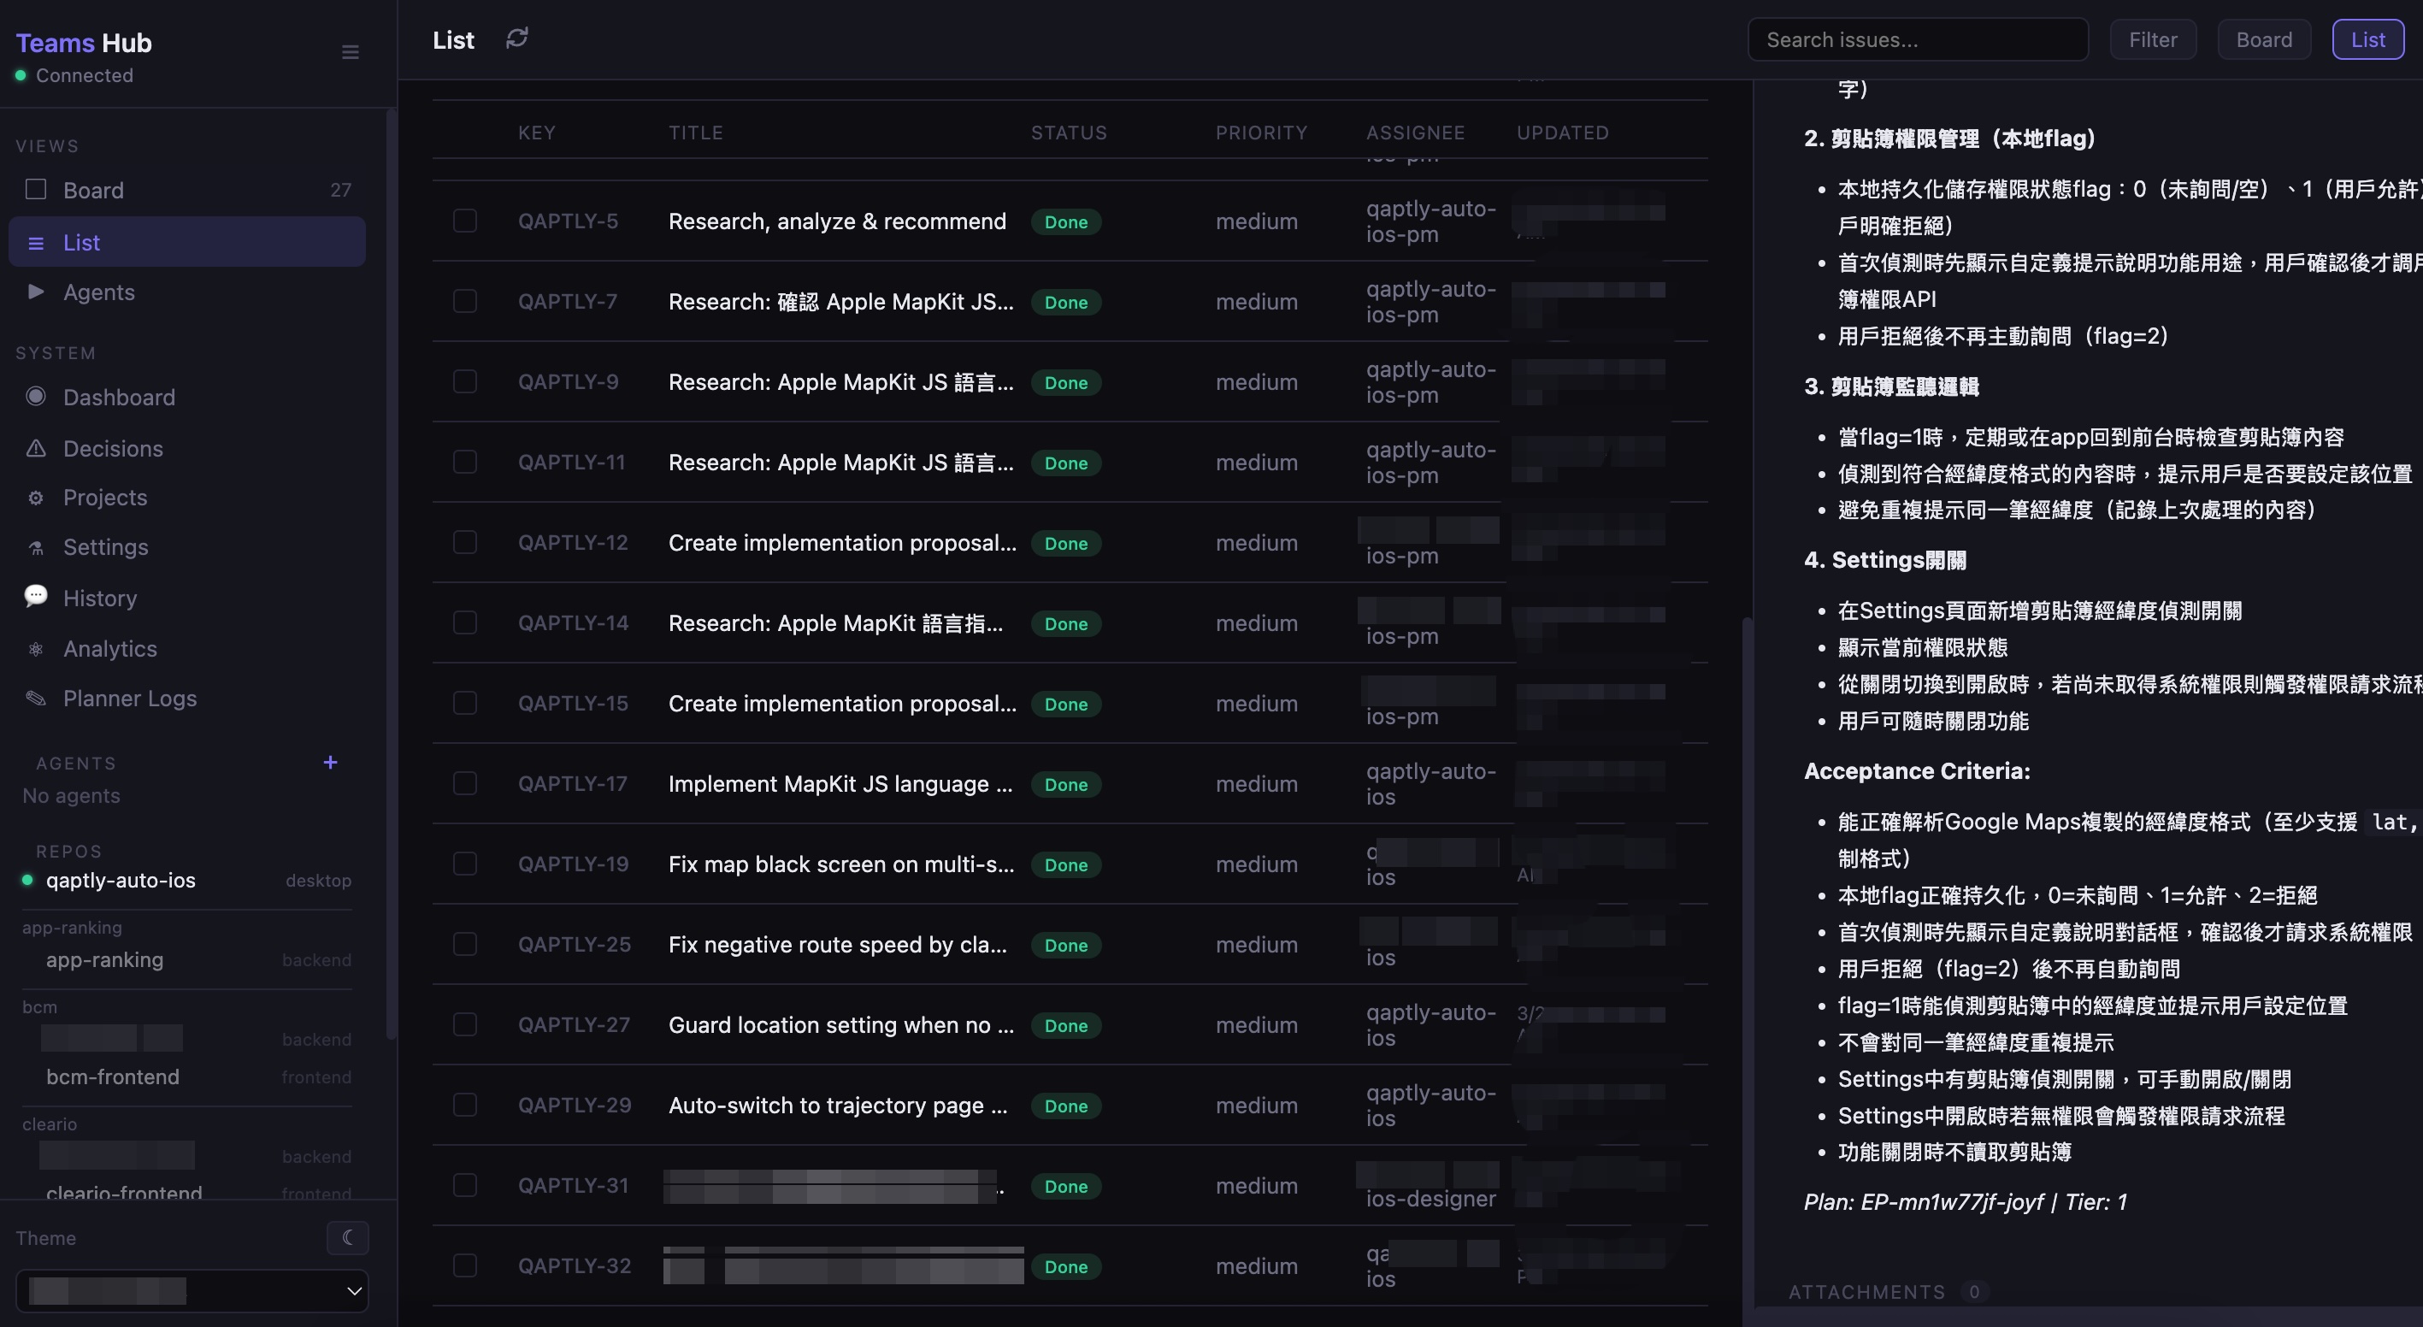Open the Board view in sidebar
This screenshot has height=1327, width=2423.
187,190
